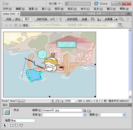133x130 pixels.
Task: Click the home icon in address bar
Action: [x=20, y=25]
